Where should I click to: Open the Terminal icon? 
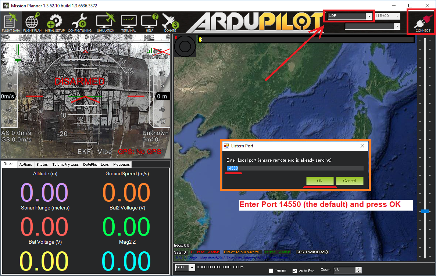pyautogui.click(x=129, y=22)
